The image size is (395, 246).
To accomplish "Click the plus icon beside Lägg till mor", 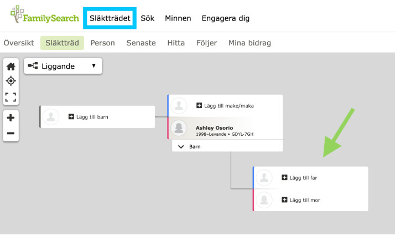I will coord(284,200).
